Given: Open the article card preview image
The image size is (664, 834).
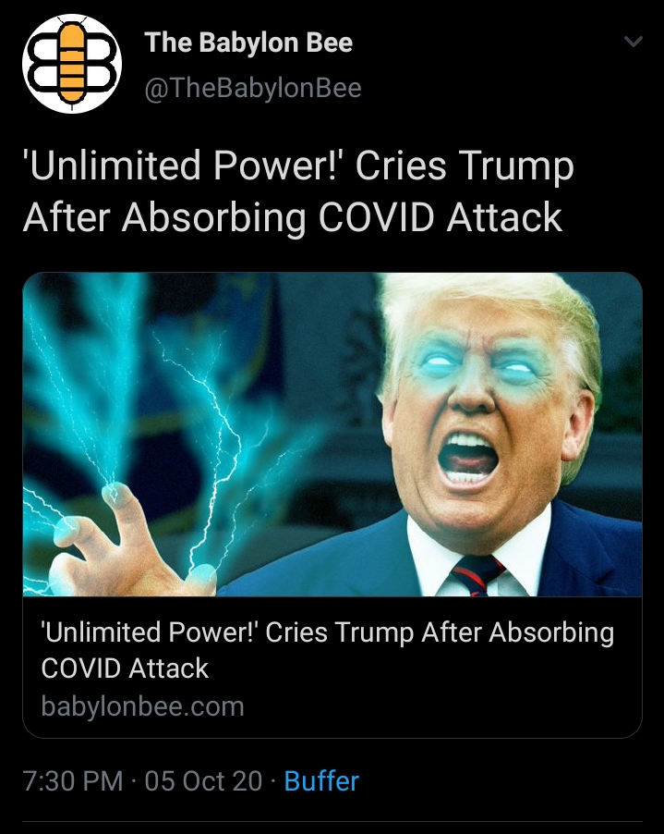Looking at the screenshot, I should 332,435.
